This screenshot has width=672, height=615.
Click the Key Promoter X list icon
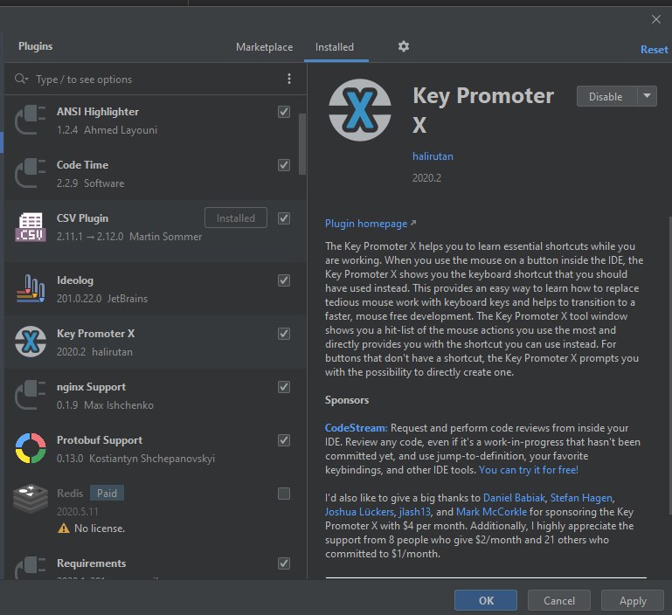coord(31,342)
